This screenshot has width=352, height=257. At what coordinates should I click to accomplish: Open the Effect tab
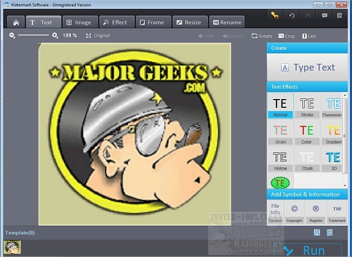pos(117,22)
